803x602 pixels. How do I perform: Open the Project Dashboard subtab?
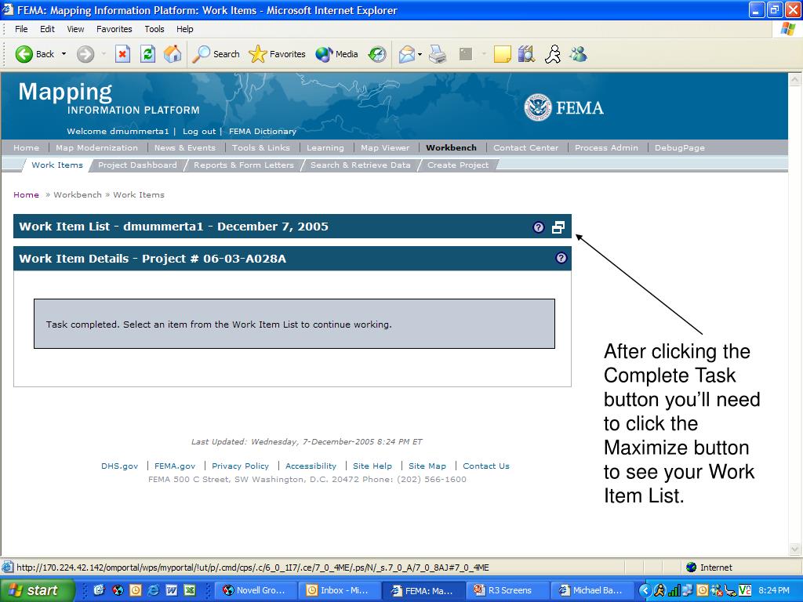[x=137, y=165]
